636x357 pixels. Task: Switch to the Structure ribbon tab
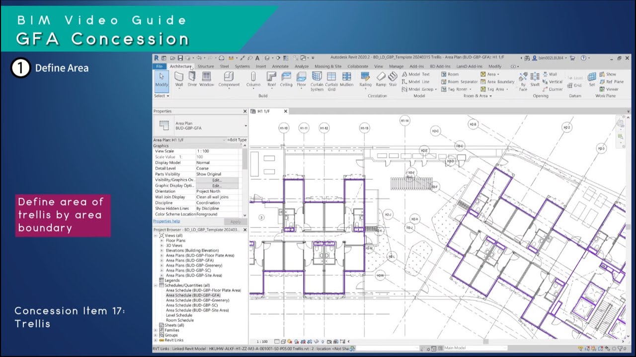[x=206, y=66]
